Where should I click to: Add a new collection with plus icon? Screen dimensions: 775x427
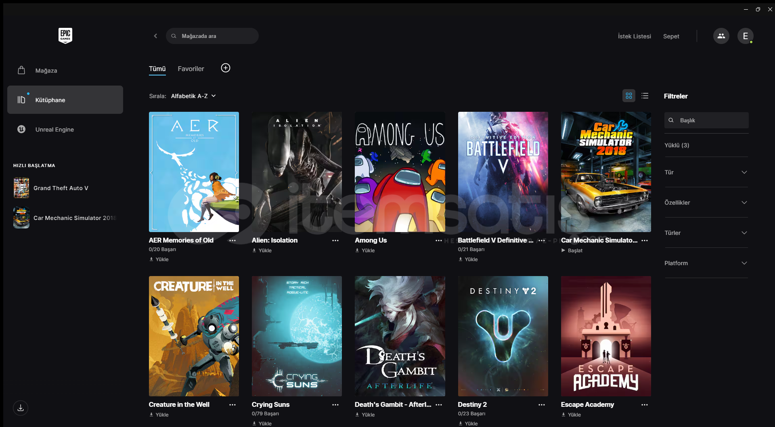[x=226, y=68]
